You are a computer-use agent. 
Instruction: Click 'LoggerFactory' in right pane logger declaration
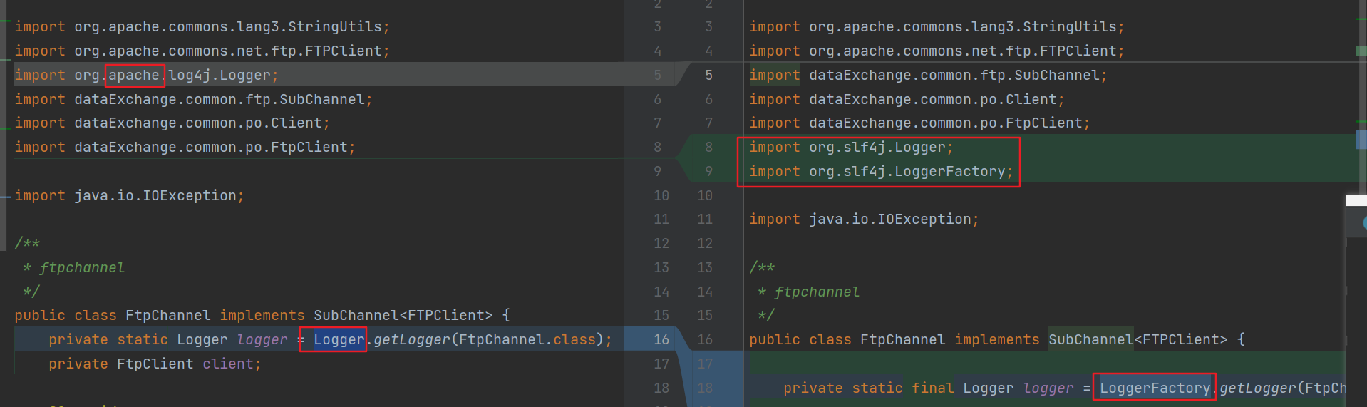click(x=1155, y=388)
